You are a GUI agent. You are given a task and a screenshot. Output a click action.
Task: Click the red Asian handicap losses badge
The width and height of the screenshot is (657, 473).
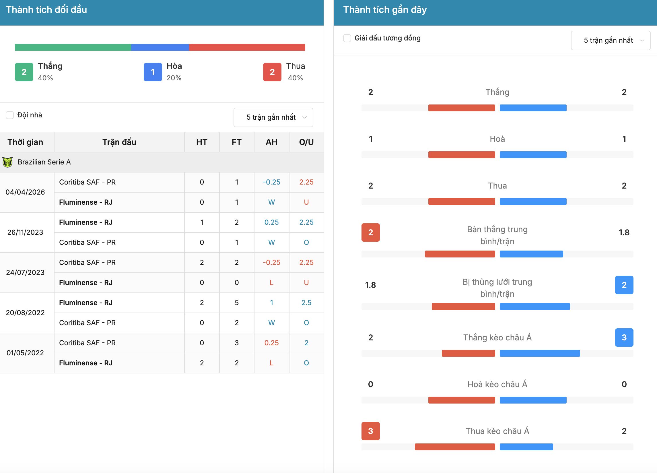tap(370, 431)
